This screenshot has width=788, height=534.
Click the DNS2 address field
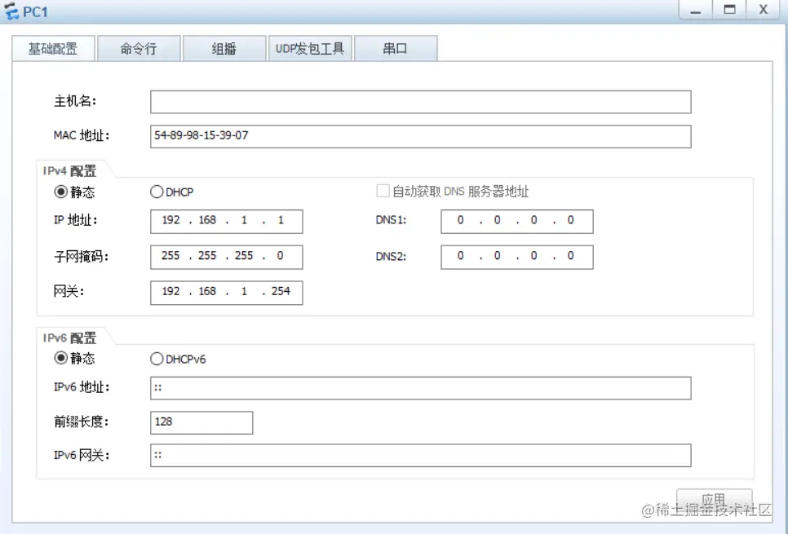pos(517,257)
